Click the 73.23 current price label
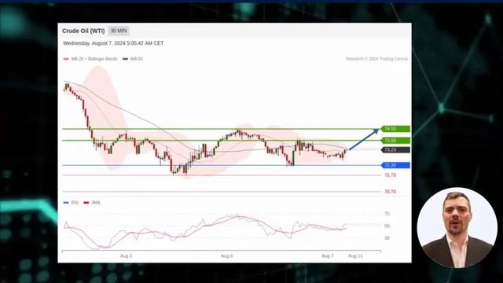503x283 pixels. coord(395,150)
